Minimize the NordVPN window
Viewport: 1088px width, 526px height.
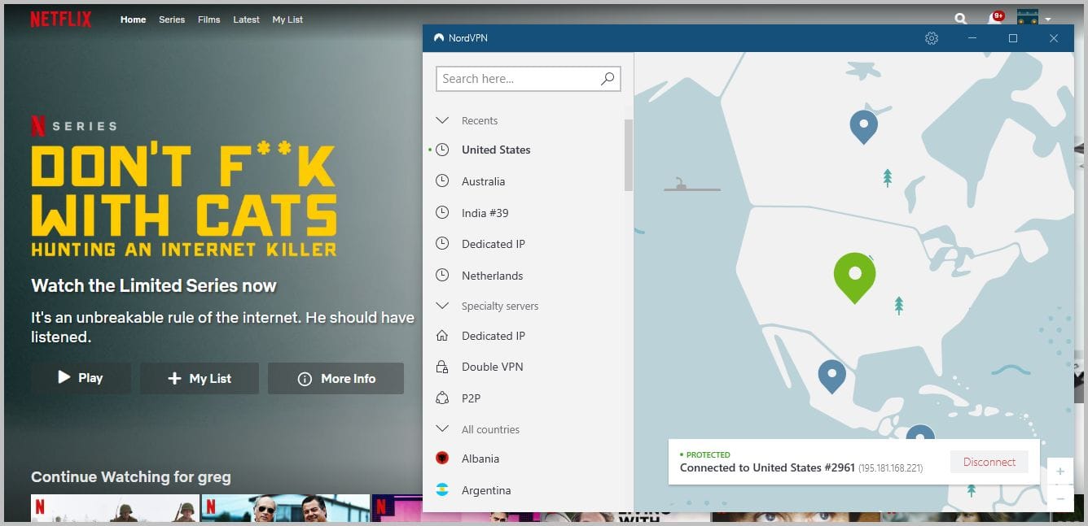(973, 38)
